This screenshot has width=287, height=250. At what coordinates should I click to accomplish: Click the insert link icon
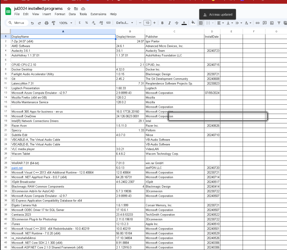point(258,23)
